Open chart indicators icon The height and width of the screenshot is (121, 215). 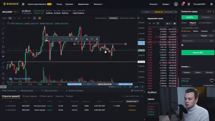point(35,18)
